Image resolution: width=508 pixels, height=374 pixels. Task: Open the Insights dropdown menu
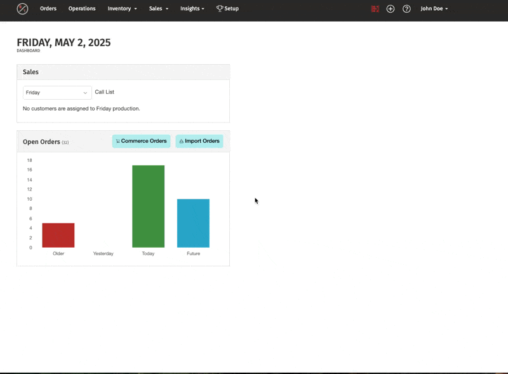(x=192, y=9)
